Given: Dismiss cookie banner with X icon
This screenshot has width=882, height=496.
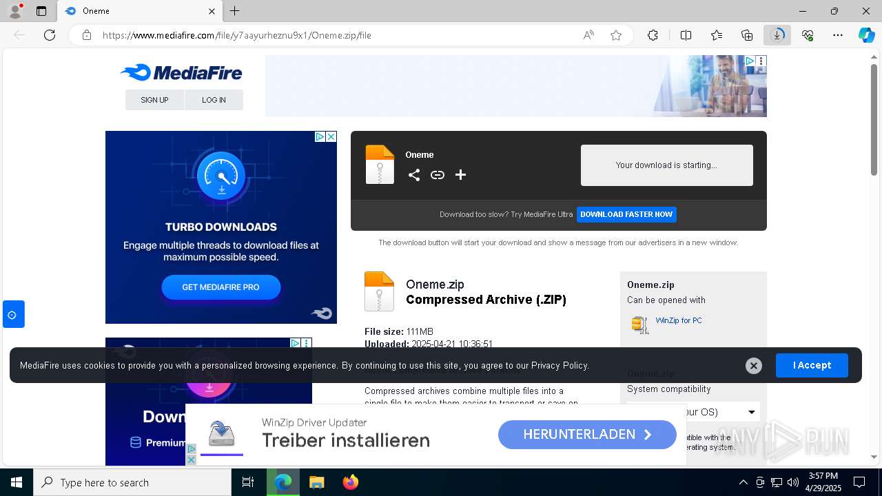Looking at the screenshot, I should [x=754, y=366].
